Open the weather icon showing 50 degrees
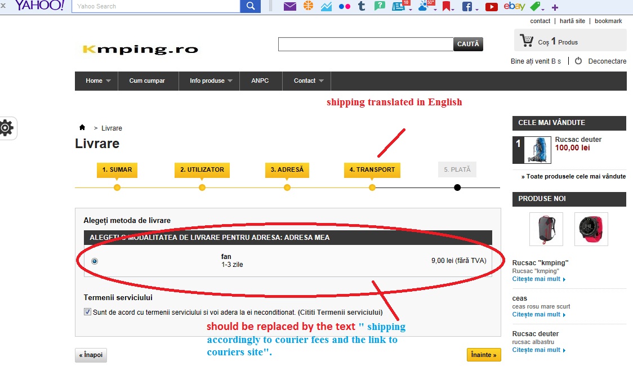Image resolution: width=633 pixels, height=366 pixels. [424, 6]
